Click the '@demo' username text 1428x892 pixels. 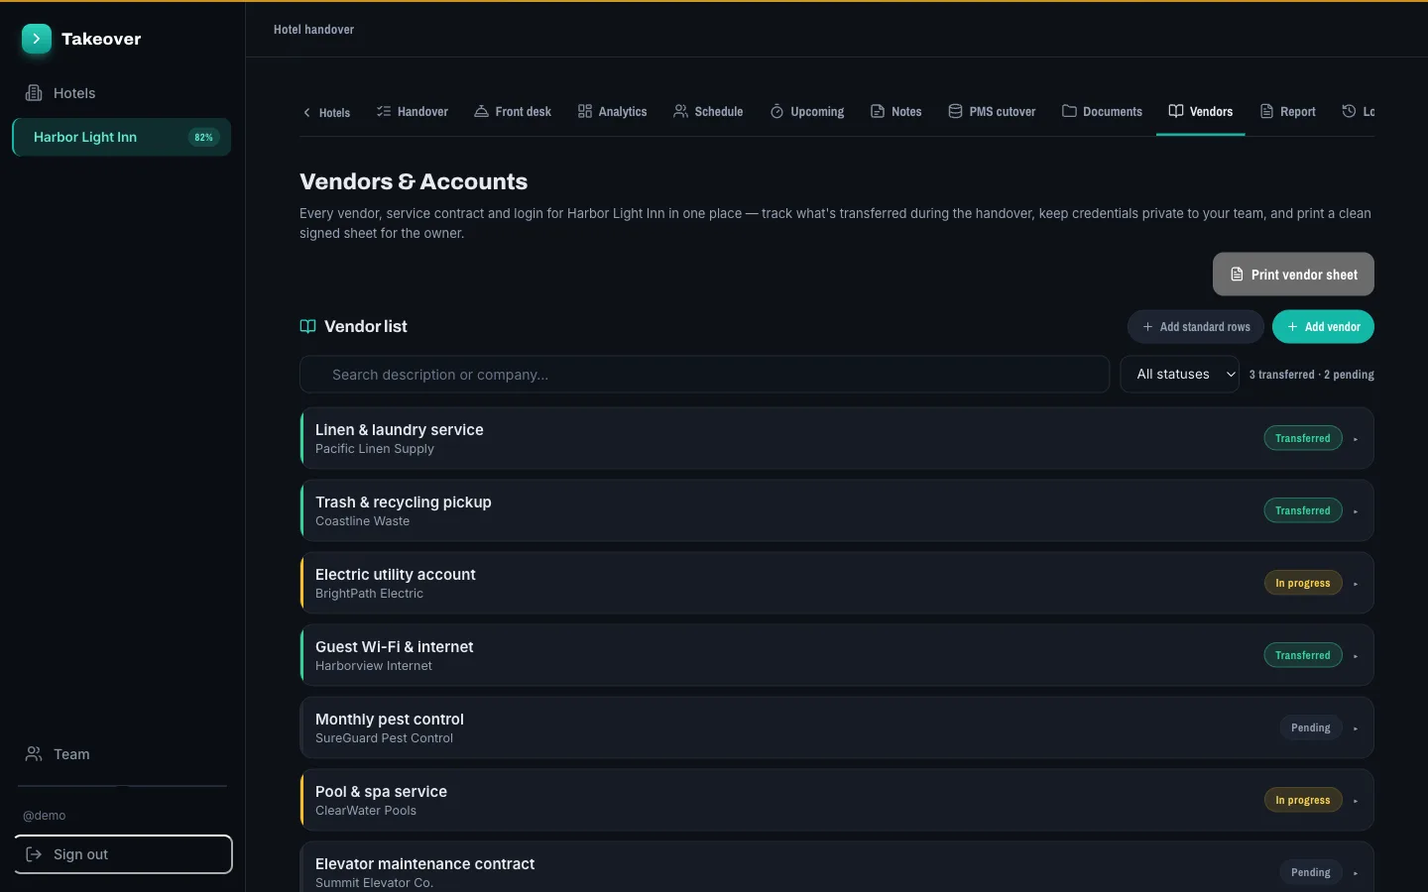[x=45, y=816]
